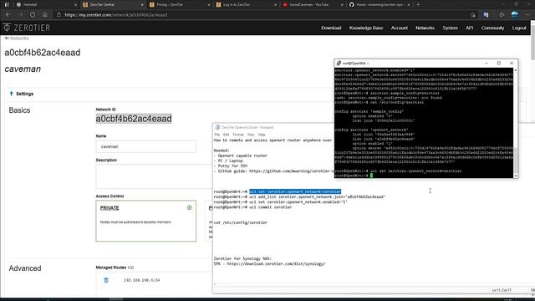Open Notepad Format menu

pyautogui.click(x=238, y=135)
